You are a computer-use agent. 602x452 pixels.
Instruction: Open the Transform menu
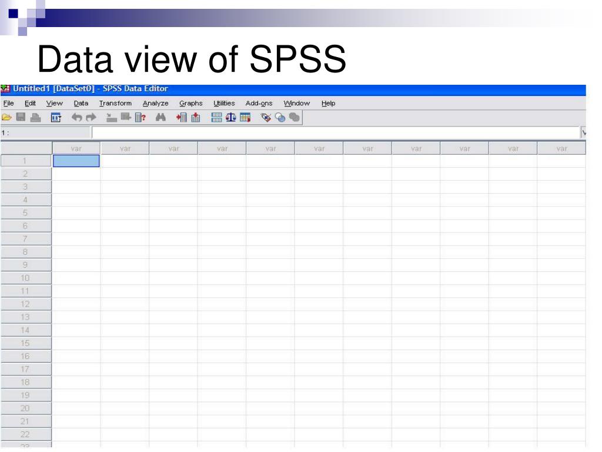[x=115, y=103]
